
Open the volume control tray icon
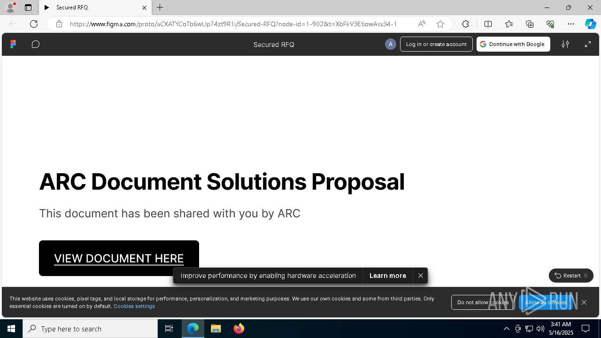tap(540, 329)
